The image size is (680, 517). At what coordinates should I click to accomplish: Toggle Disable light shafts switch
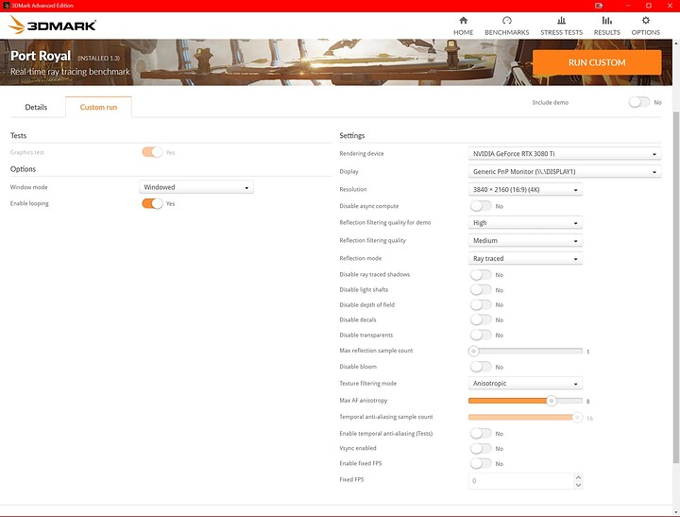coord(481,289)
